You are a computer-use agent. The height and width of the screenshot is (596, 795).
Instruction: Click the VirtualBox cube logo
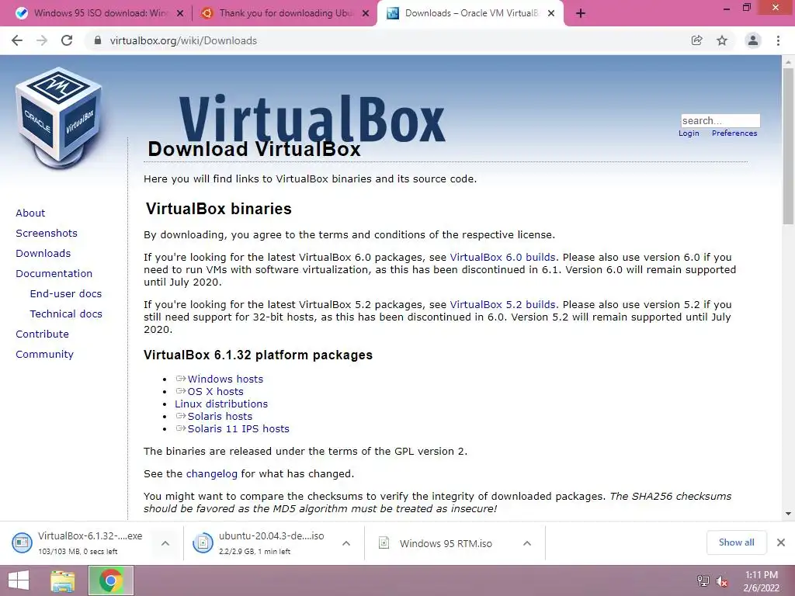click(59, 118)
